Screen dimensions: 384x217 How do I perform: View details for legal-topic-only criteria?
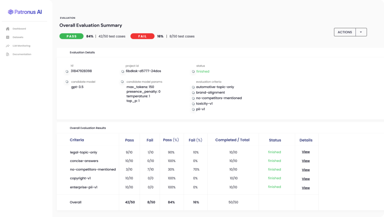pyautogui.click(x=306, y=152)
